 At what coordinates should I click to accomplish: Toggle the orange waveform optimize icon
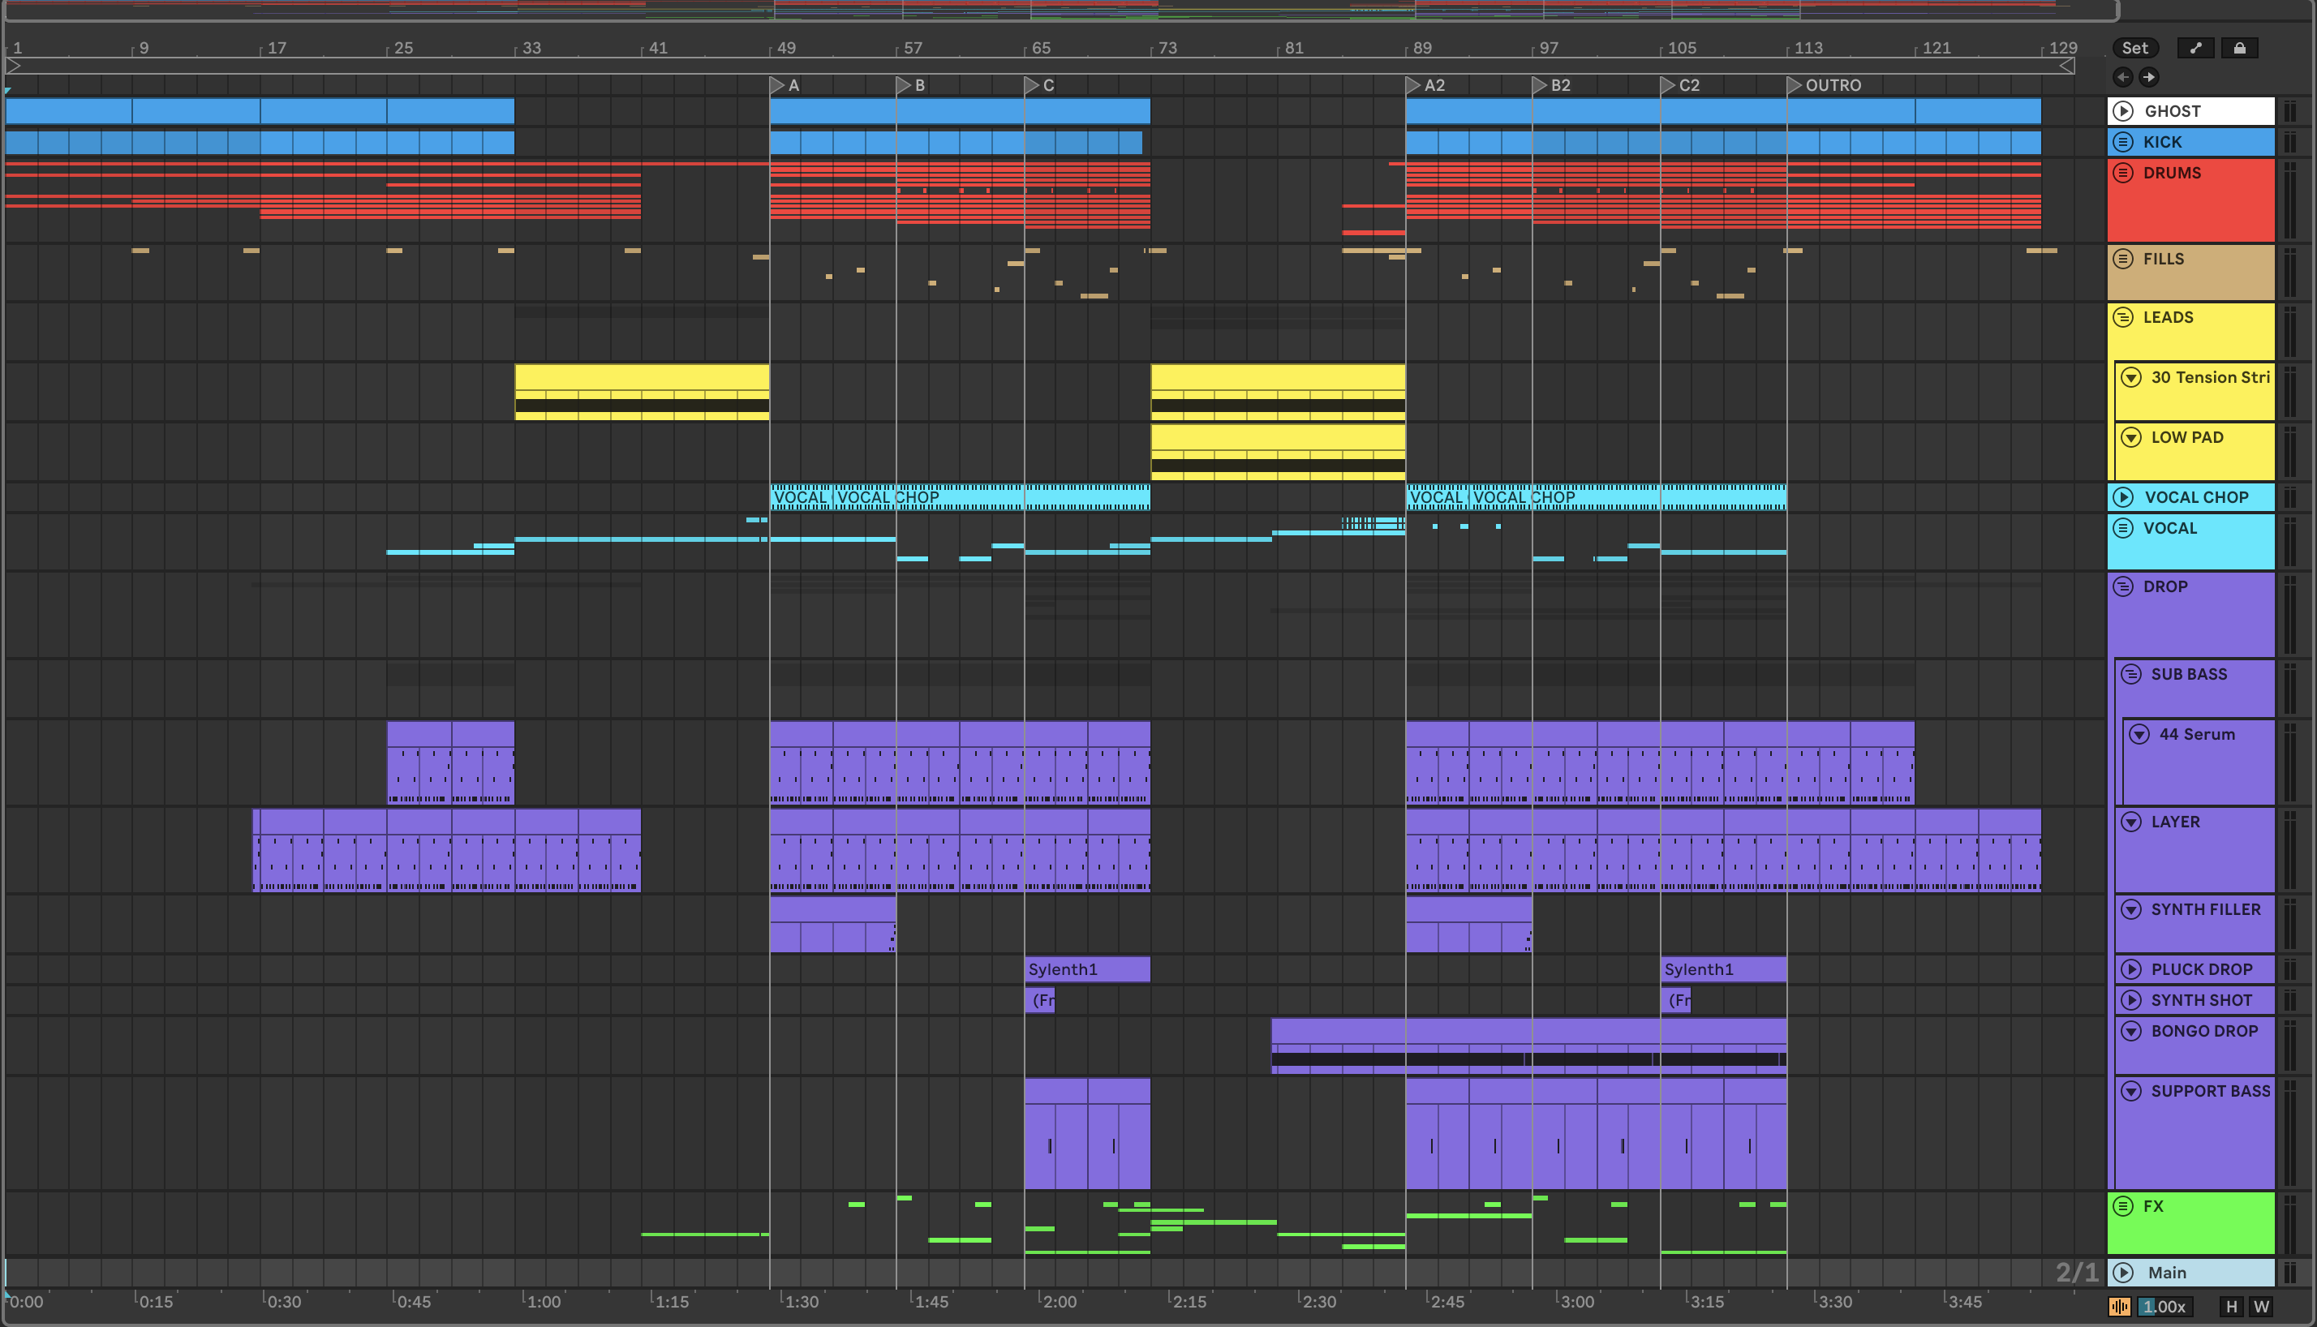pyautogui.click(x=2119, y=1307)
